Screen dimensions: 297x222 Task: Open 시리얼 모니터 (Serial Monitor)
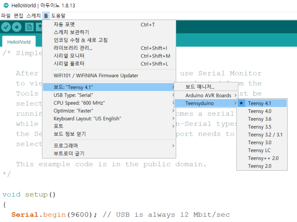(x=109, y=56)
